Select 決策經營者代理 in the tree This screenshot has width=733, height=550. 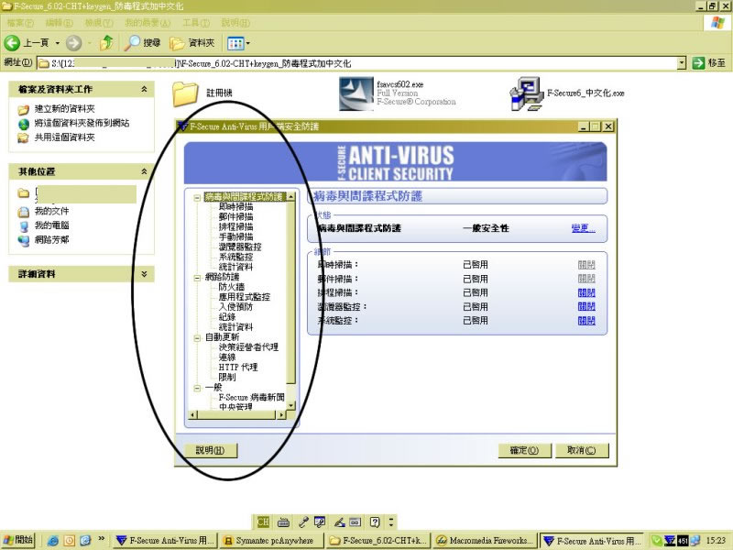tap(248, 347)
